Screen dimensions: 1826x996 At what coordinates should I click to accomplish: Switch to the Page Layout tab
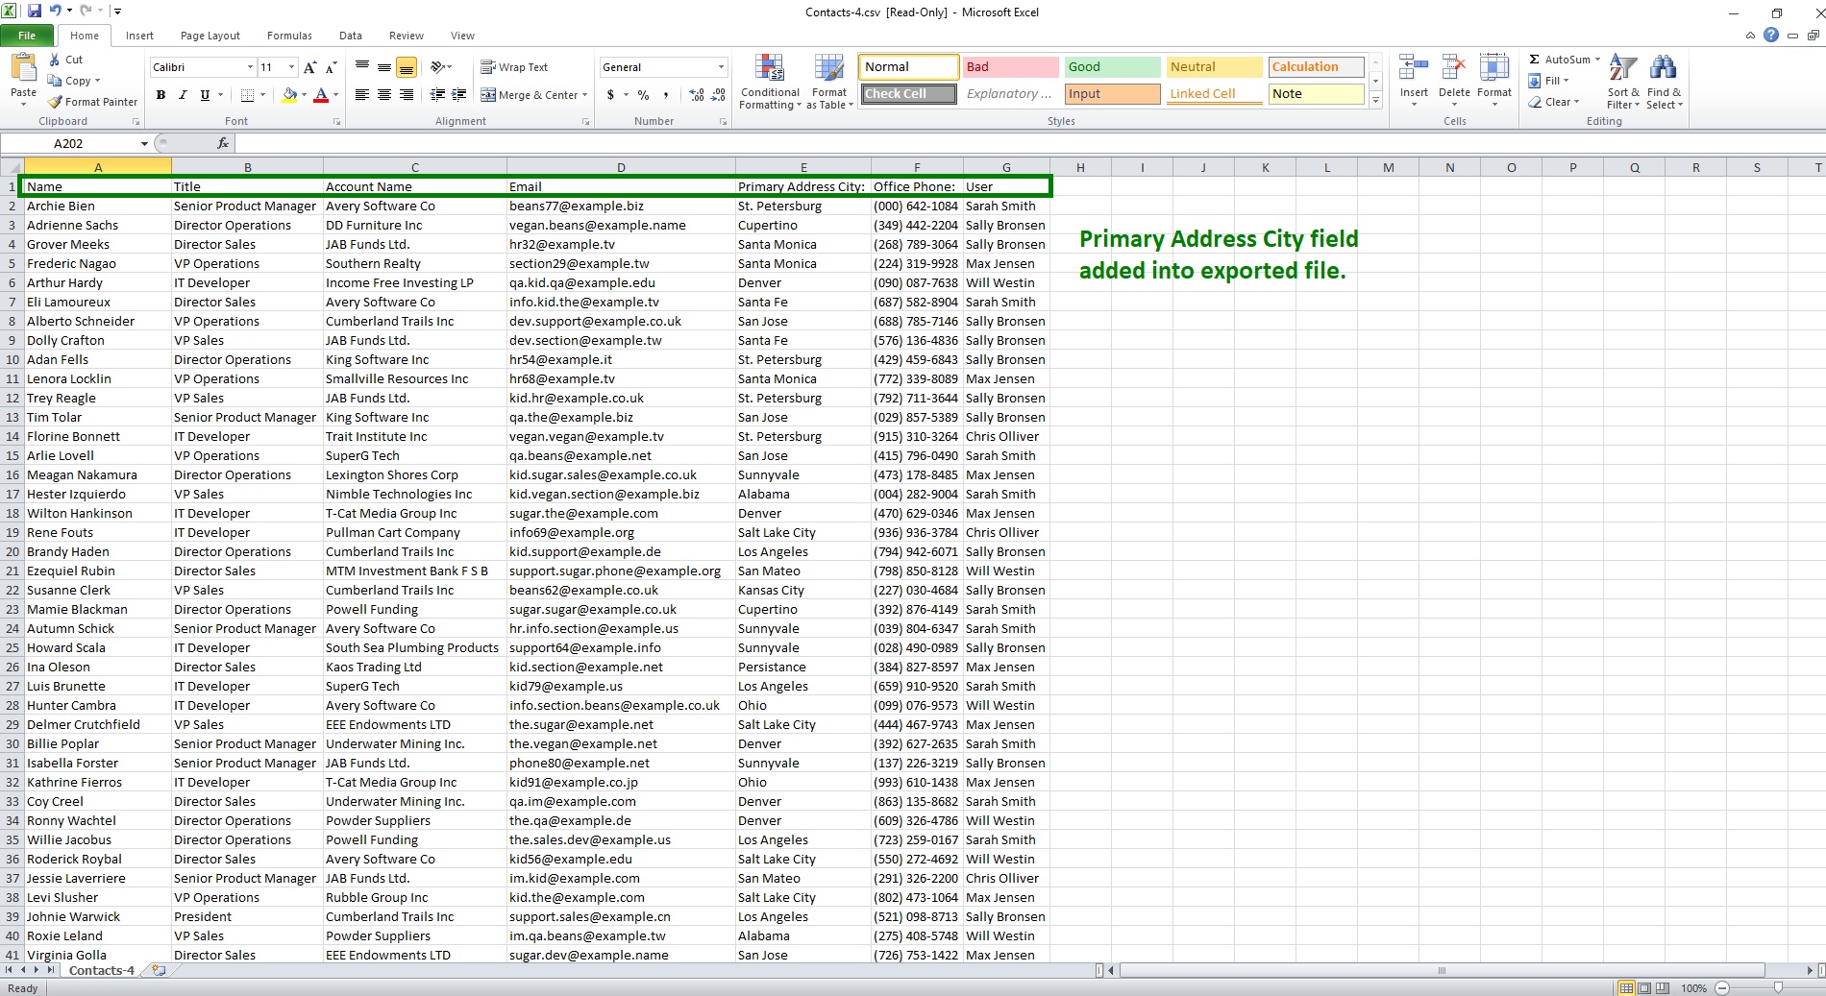(210, 36)
